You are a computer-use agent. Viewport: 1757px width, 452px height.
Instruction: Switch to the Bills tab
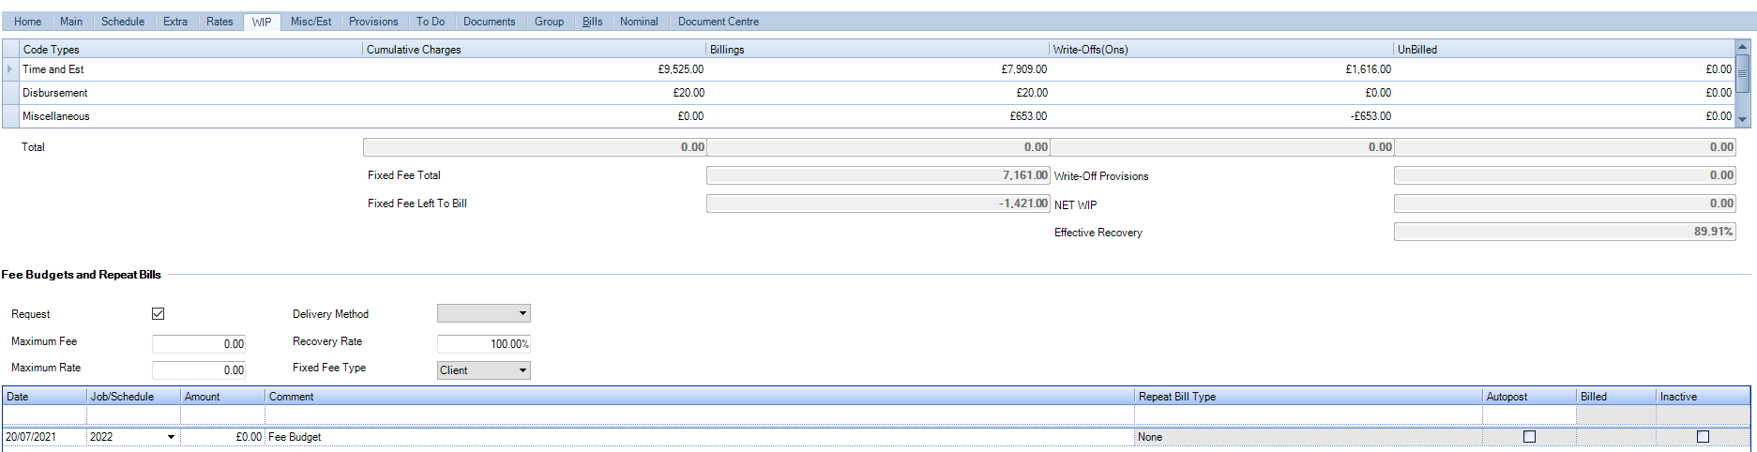click(592, 22)
